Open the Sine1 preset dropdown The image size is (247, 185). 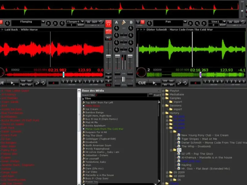click(x=224, y=22)
